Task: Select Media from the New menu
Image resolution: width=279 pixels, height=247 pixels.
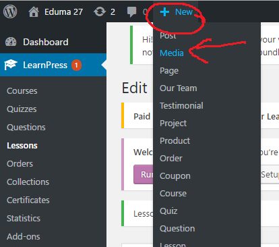Action: pos(172,53)
